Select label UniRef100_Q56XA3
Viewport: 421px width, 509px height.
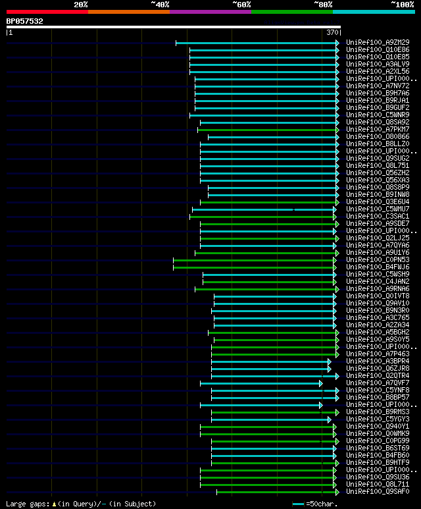click(x=378, y=180)
